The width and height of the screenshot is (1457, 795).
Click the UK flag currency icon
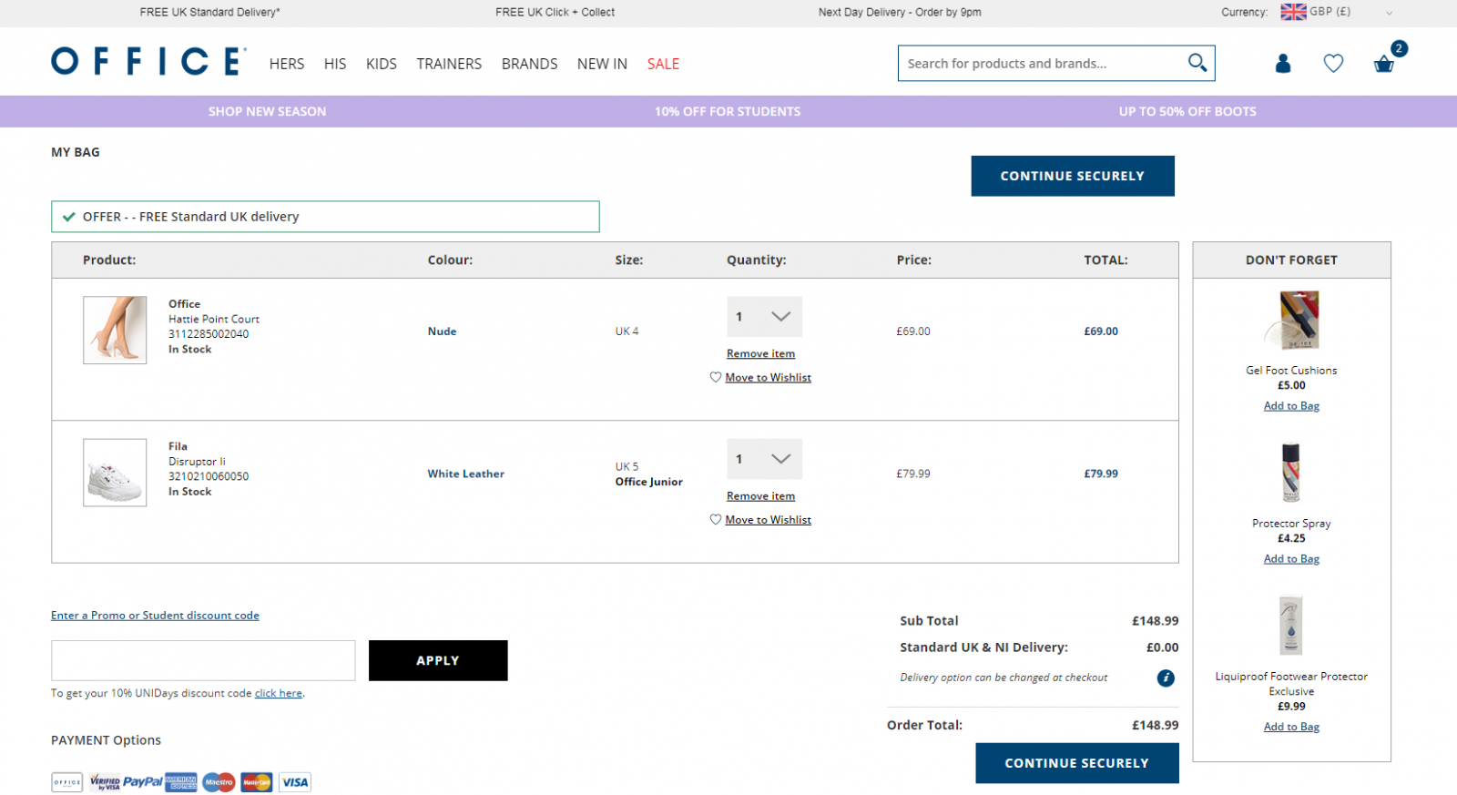coord(1293,12)
